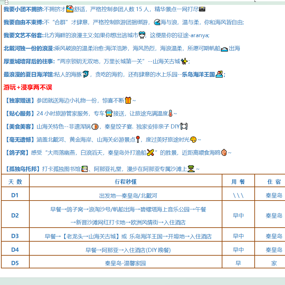Click the sunglasses face emoji after 逃城市

(x=142, y=35)
